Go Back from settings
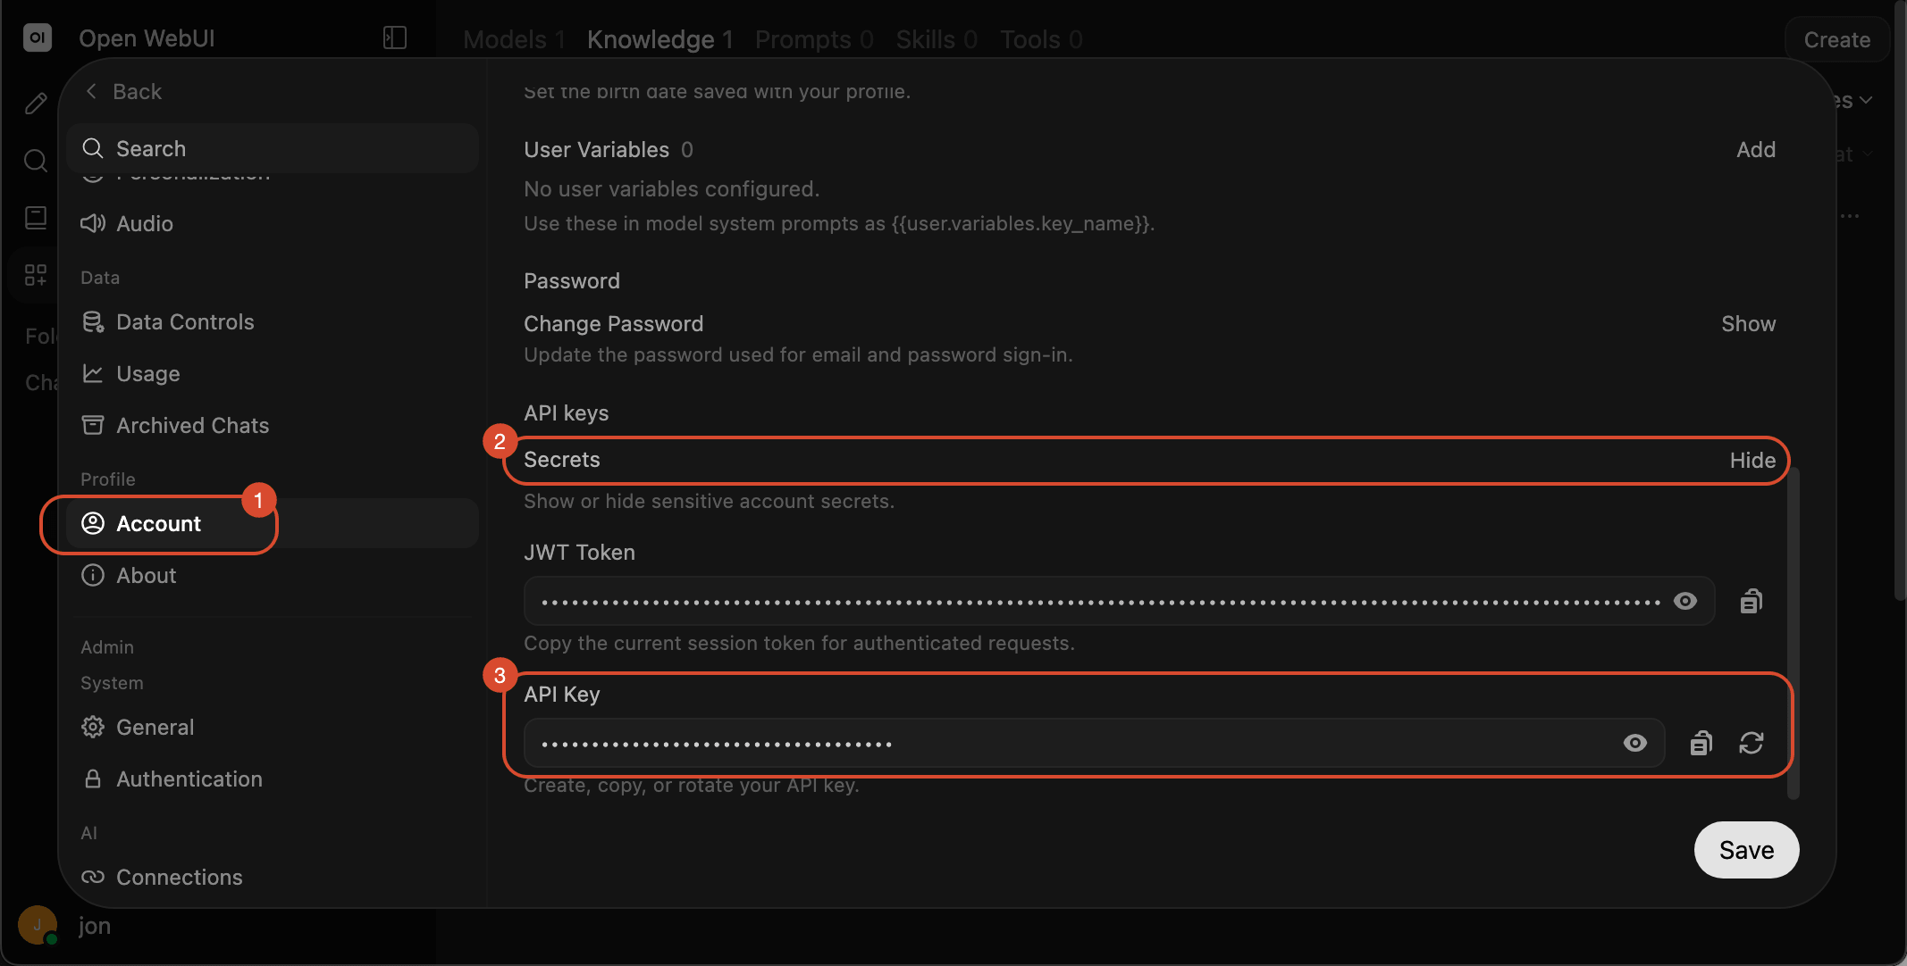This screenshot has height=966, width=1907. coord(123,92)
